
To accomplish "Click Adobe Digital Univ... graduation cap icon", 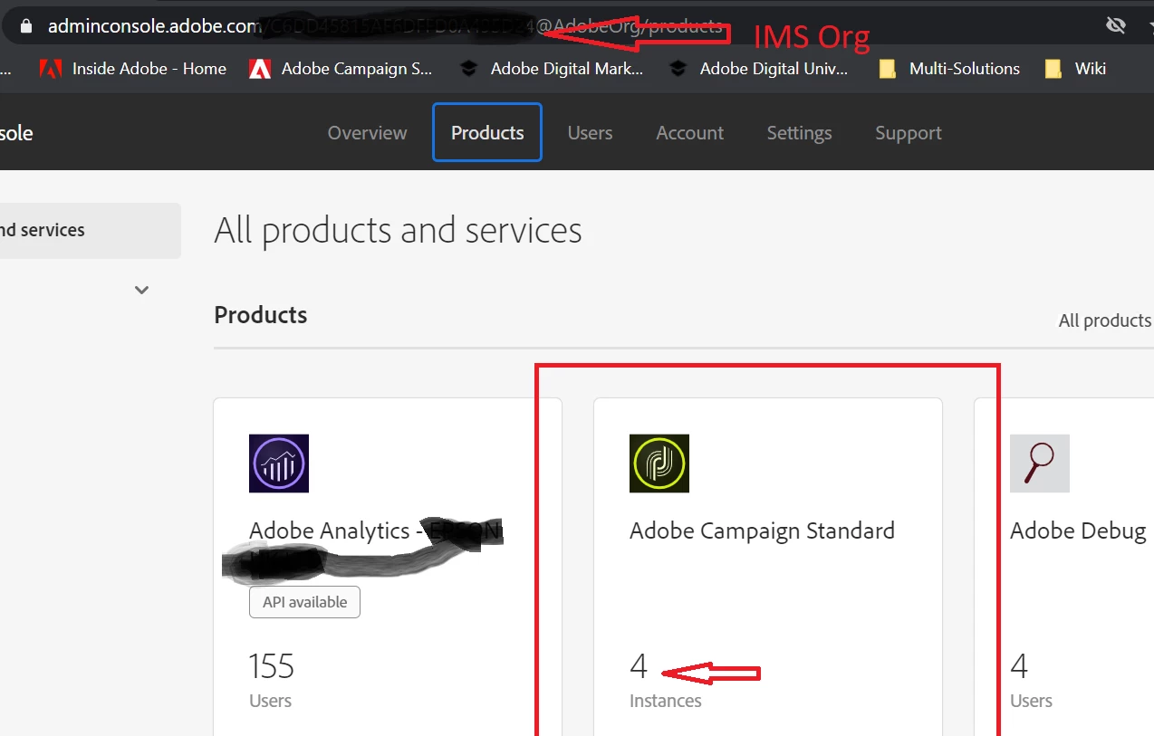I will click(x=678, y=69).
